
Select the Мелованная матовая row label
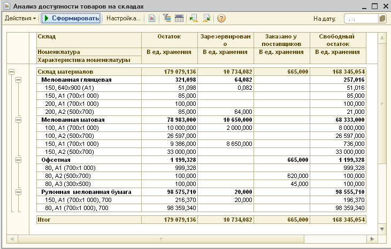coord(73,120)
